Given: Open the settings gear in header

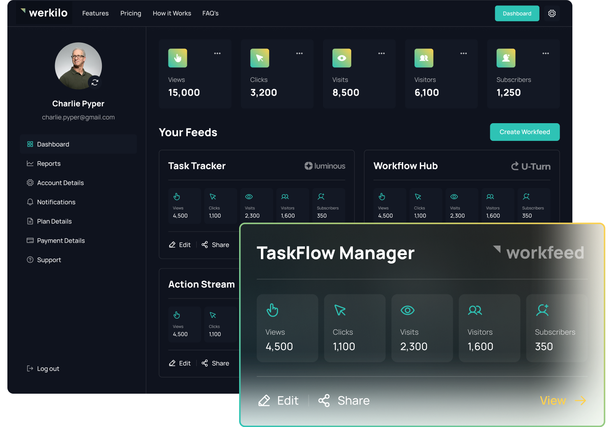Looking at the screenshot, I should tap(552, 14).
